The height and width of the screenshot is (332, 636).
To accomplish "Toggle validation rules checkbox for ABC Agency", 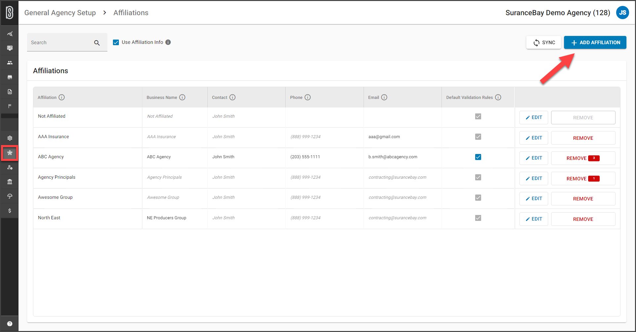I will (x=478, y=157).
